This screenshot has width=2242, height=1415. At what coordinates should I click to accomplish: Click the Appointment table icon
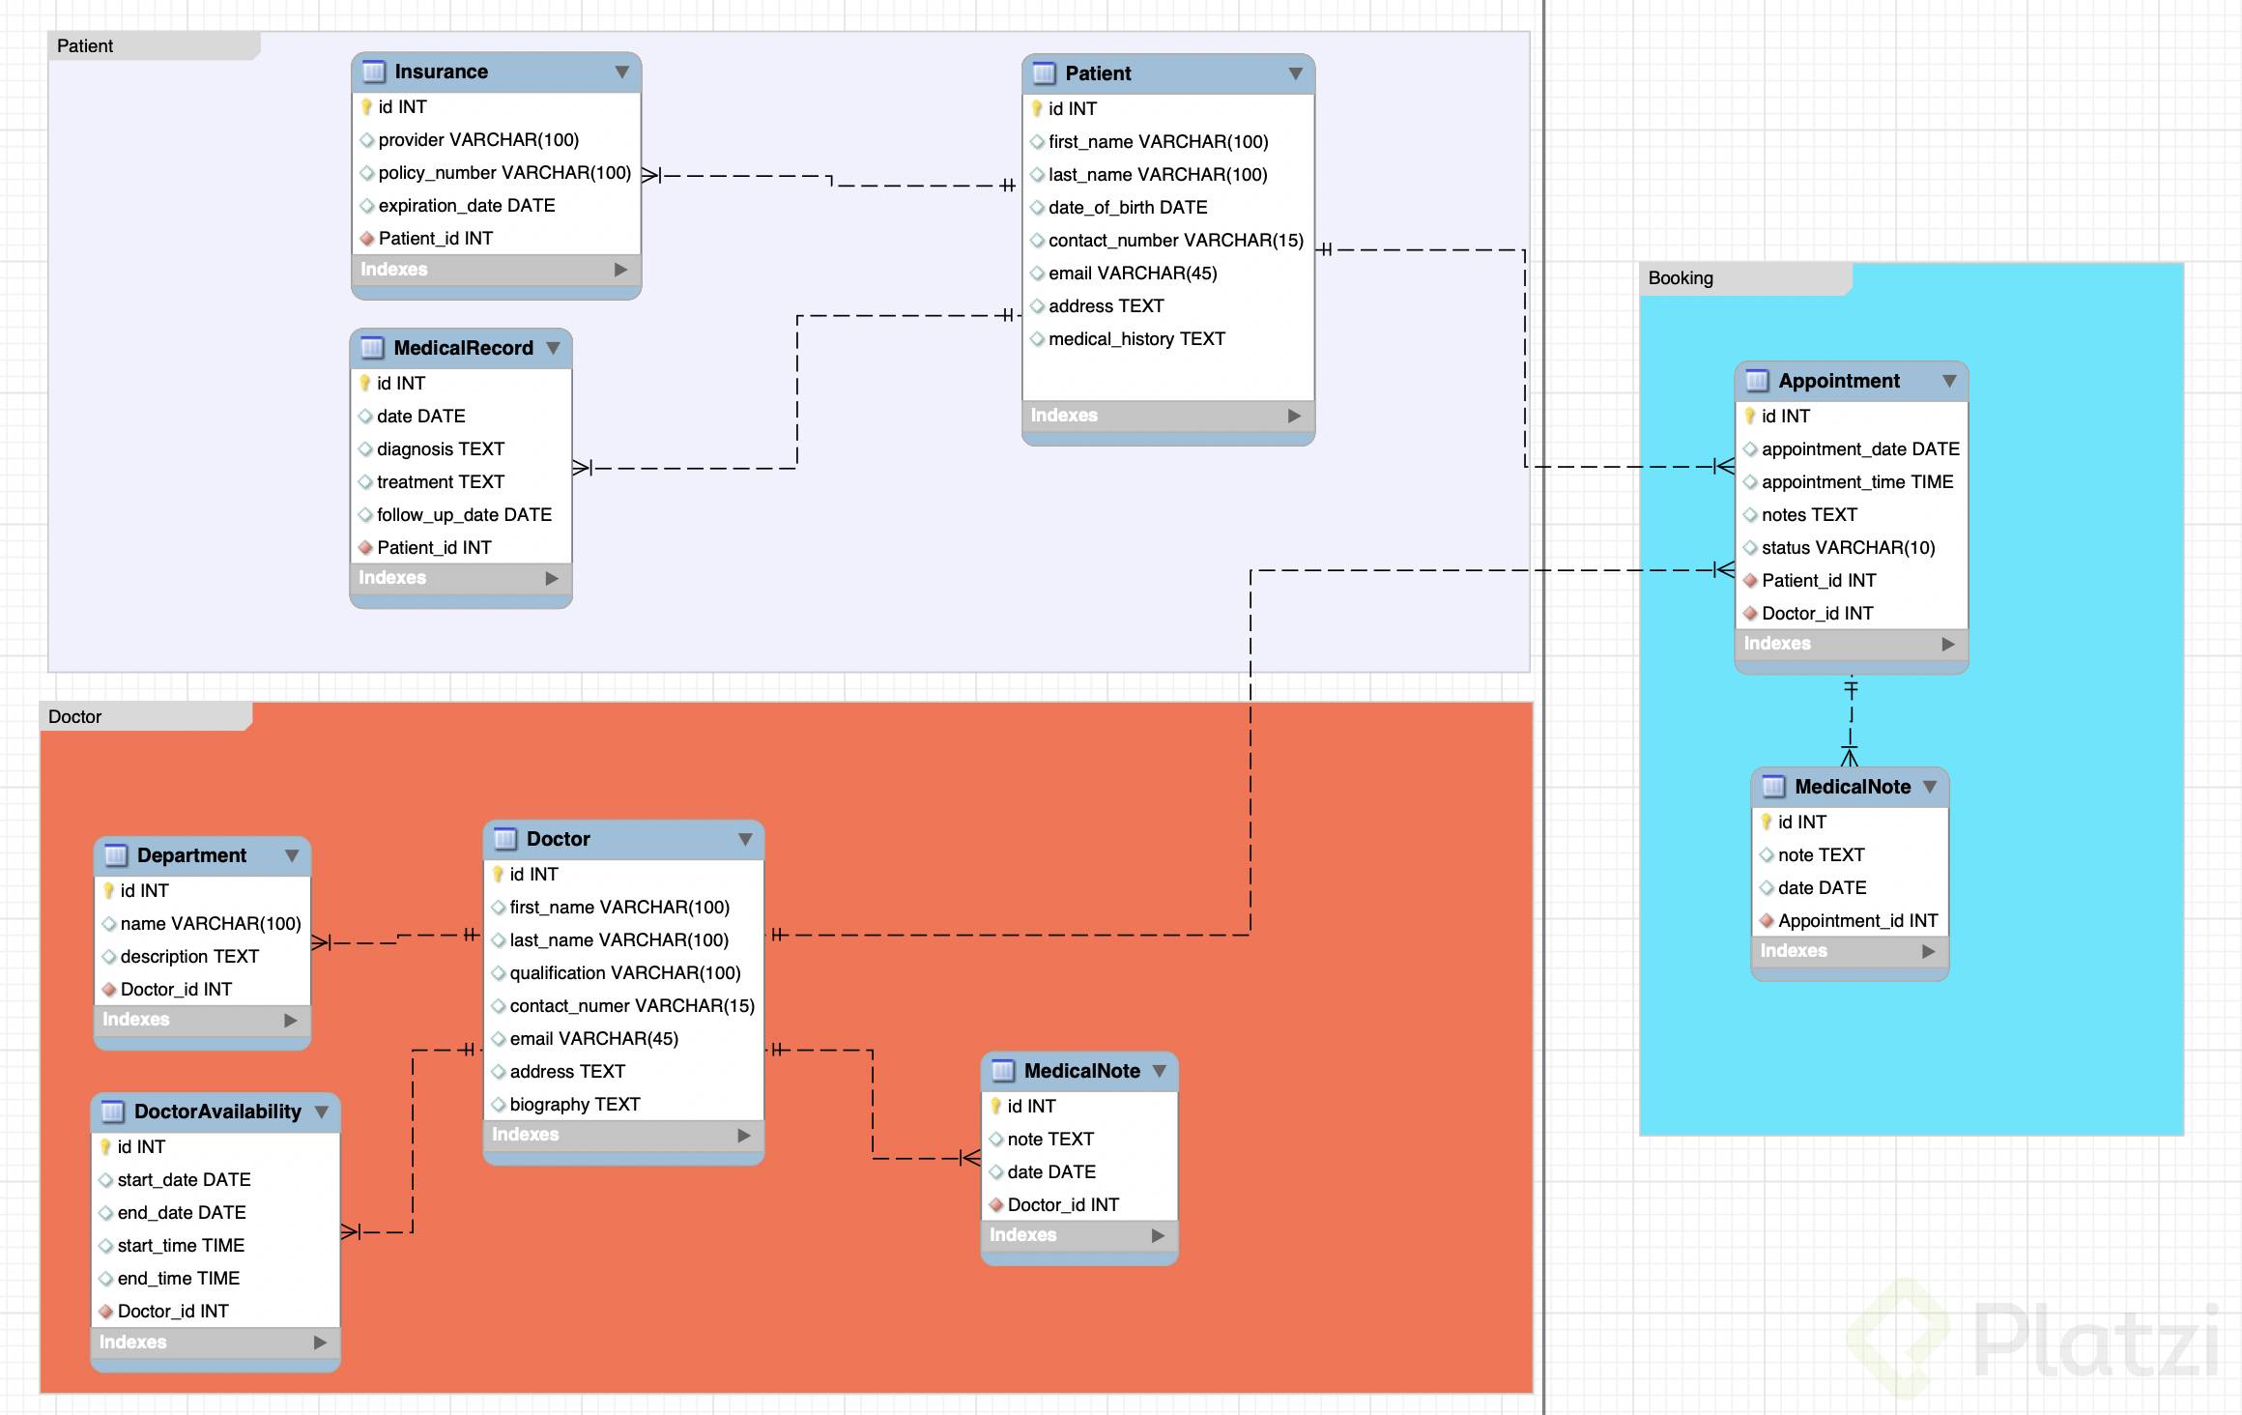[1757, 382]
